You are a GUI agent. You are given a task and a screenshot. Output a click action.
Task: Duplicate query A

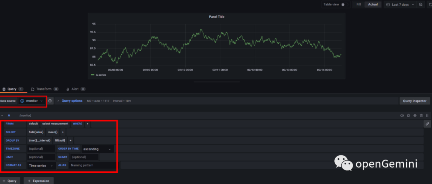(408, 116)
